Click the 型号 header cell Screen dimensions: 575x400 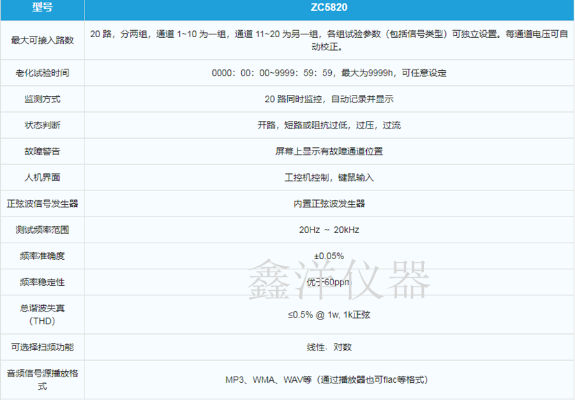coord(42,10)
